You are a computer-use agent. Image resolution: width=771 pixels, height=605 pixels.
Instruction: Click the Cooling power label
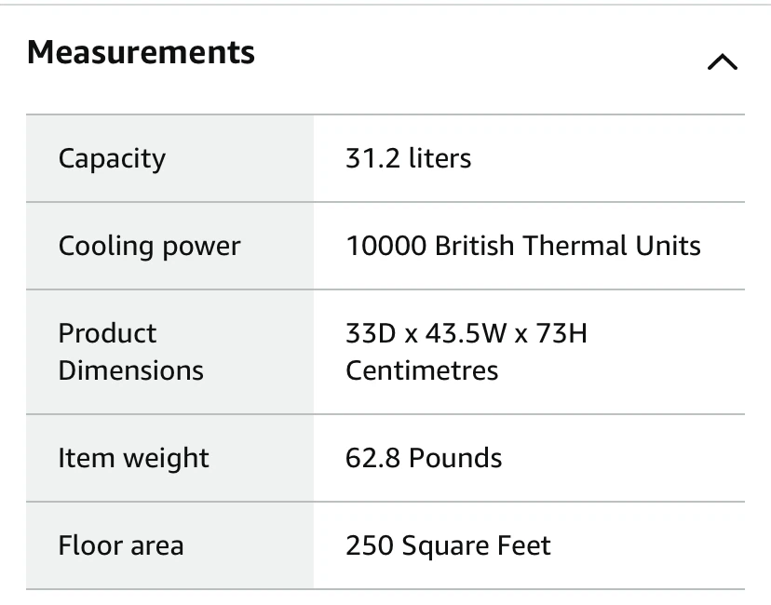pos(150,246)
